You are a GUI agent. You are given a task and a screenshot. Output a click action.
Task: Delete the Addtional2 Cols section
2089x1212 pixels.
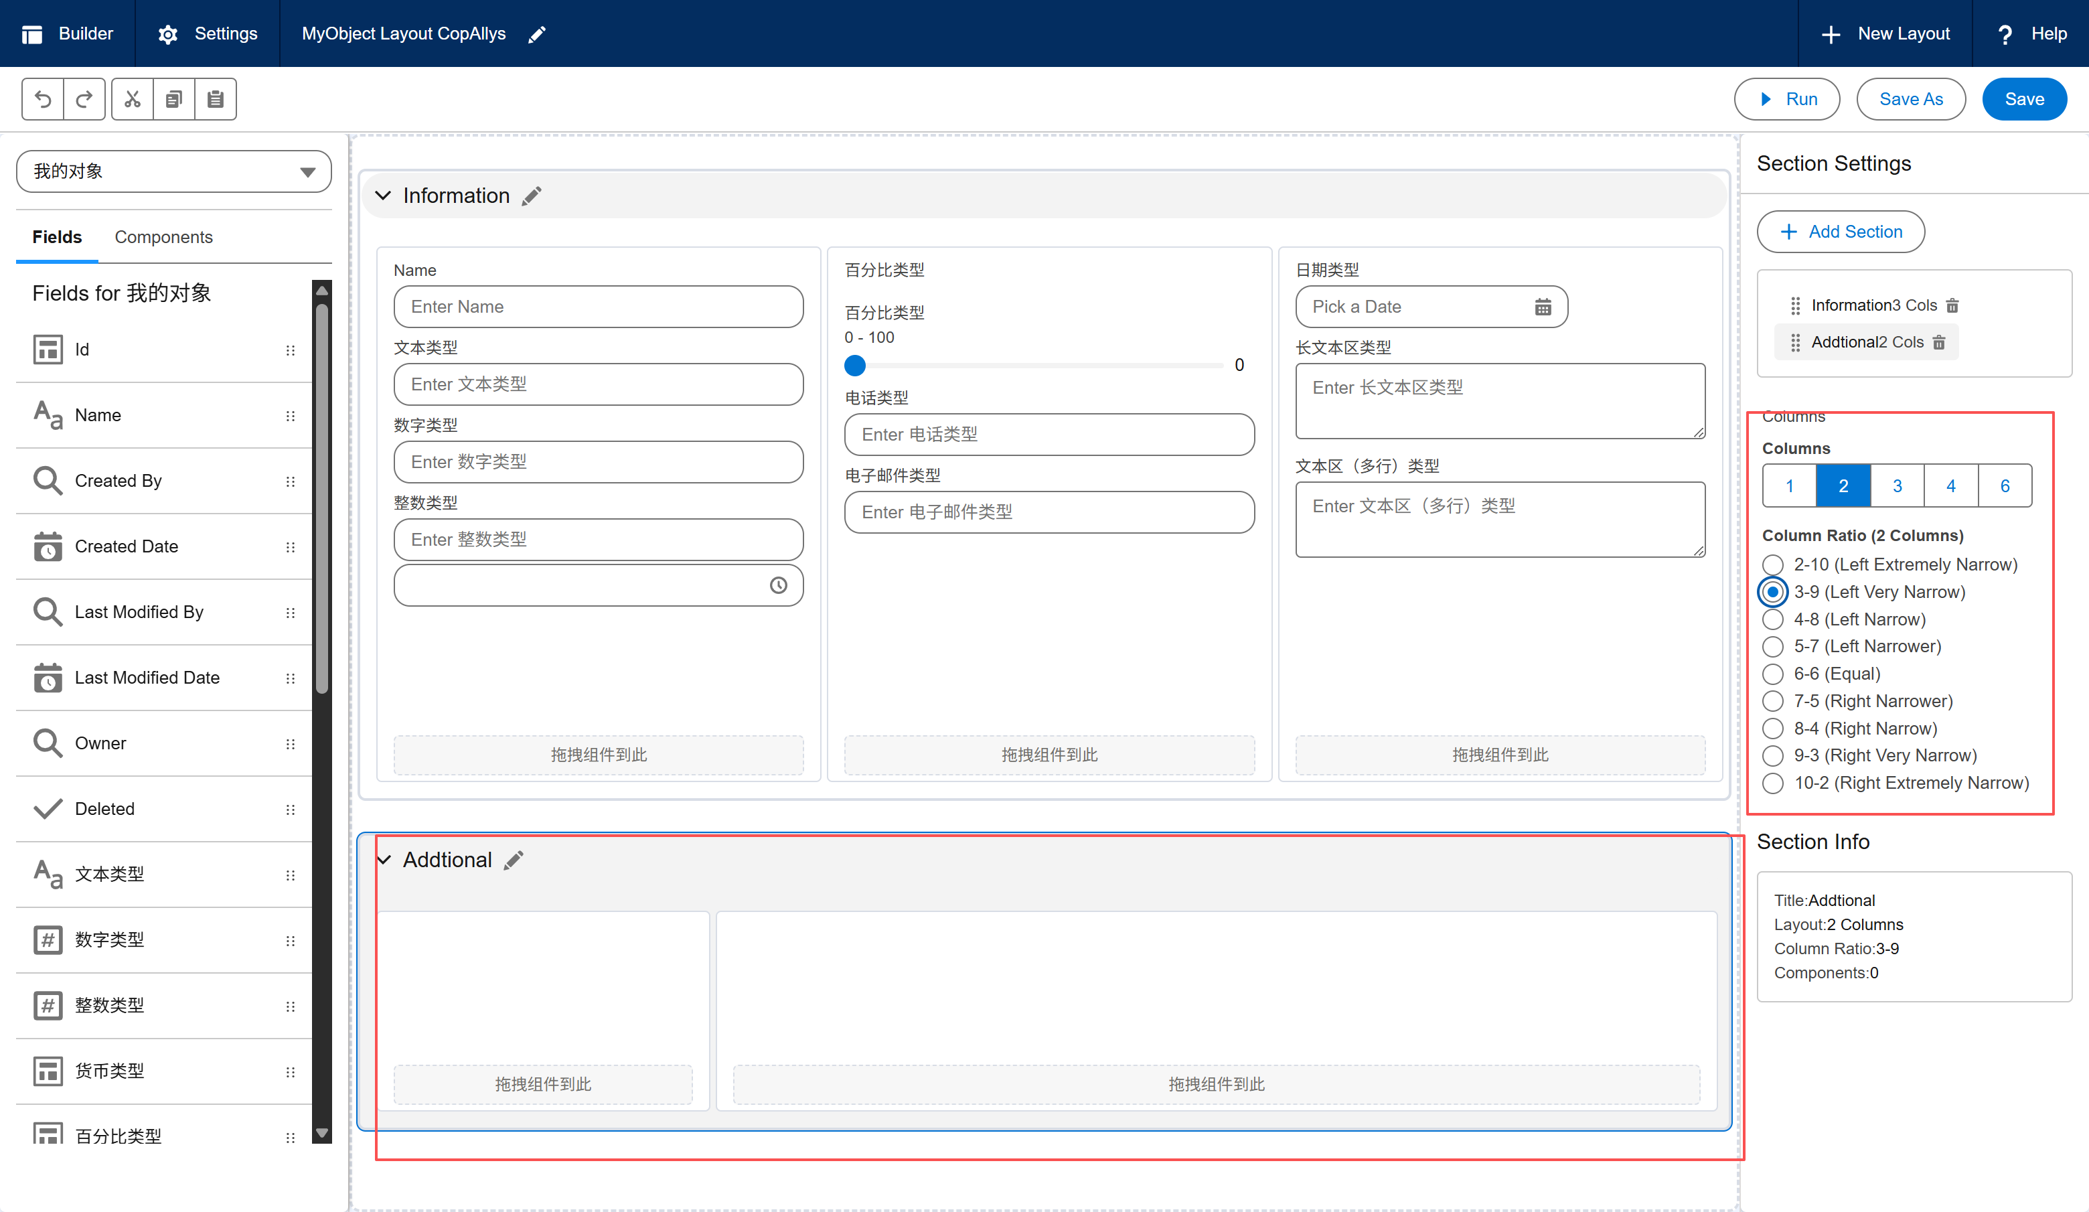(x=1939, y=342)
